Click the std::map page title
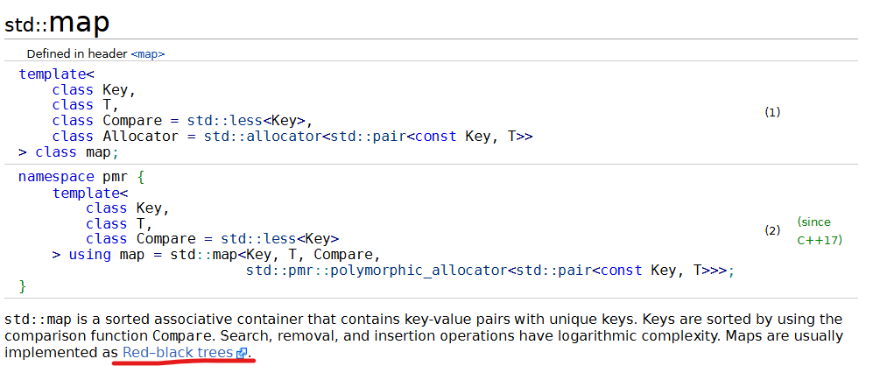The image size is (873, 366). point(57,23)
